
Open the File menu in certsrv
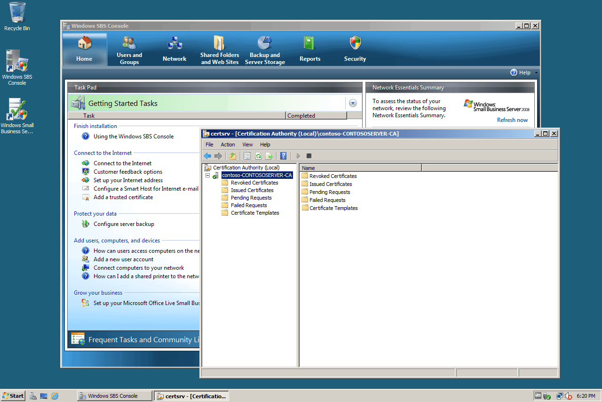(x=209, y=145)
